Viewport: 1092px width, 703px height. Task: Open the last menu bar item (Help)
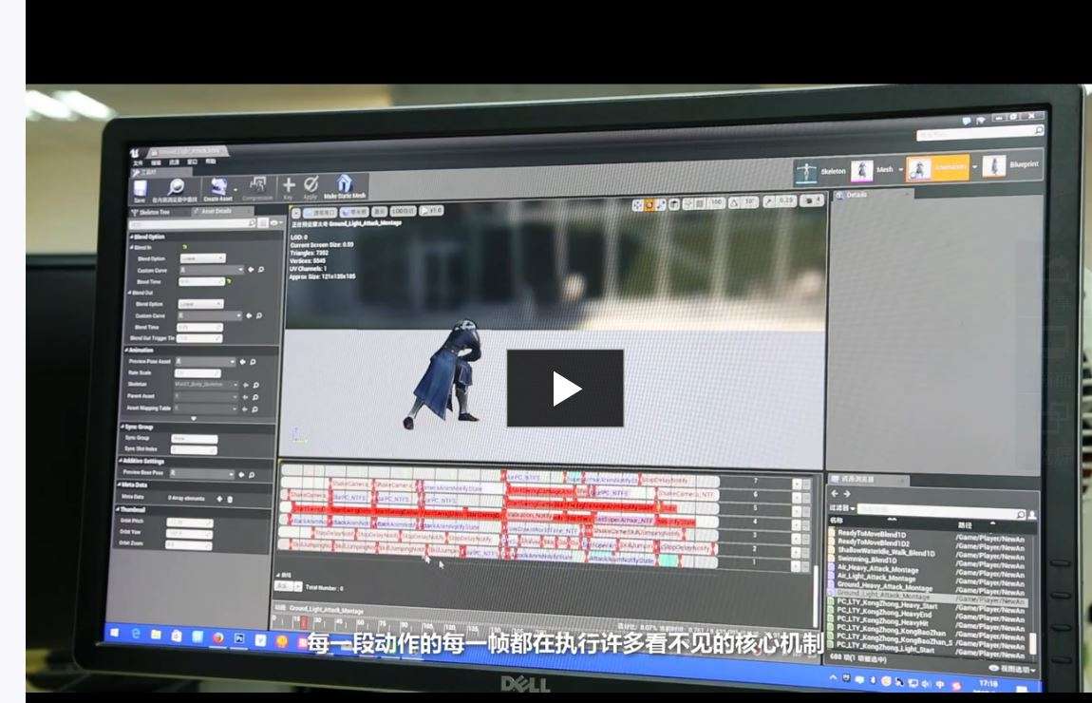210,161
